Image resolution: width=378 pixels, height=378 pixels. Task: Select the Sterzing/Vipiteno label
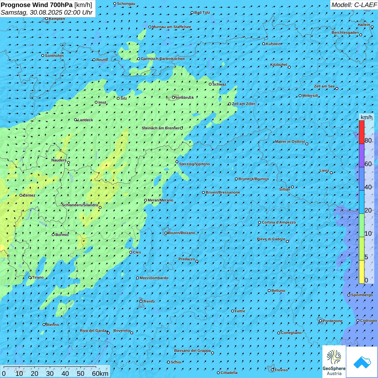[194, 164]
